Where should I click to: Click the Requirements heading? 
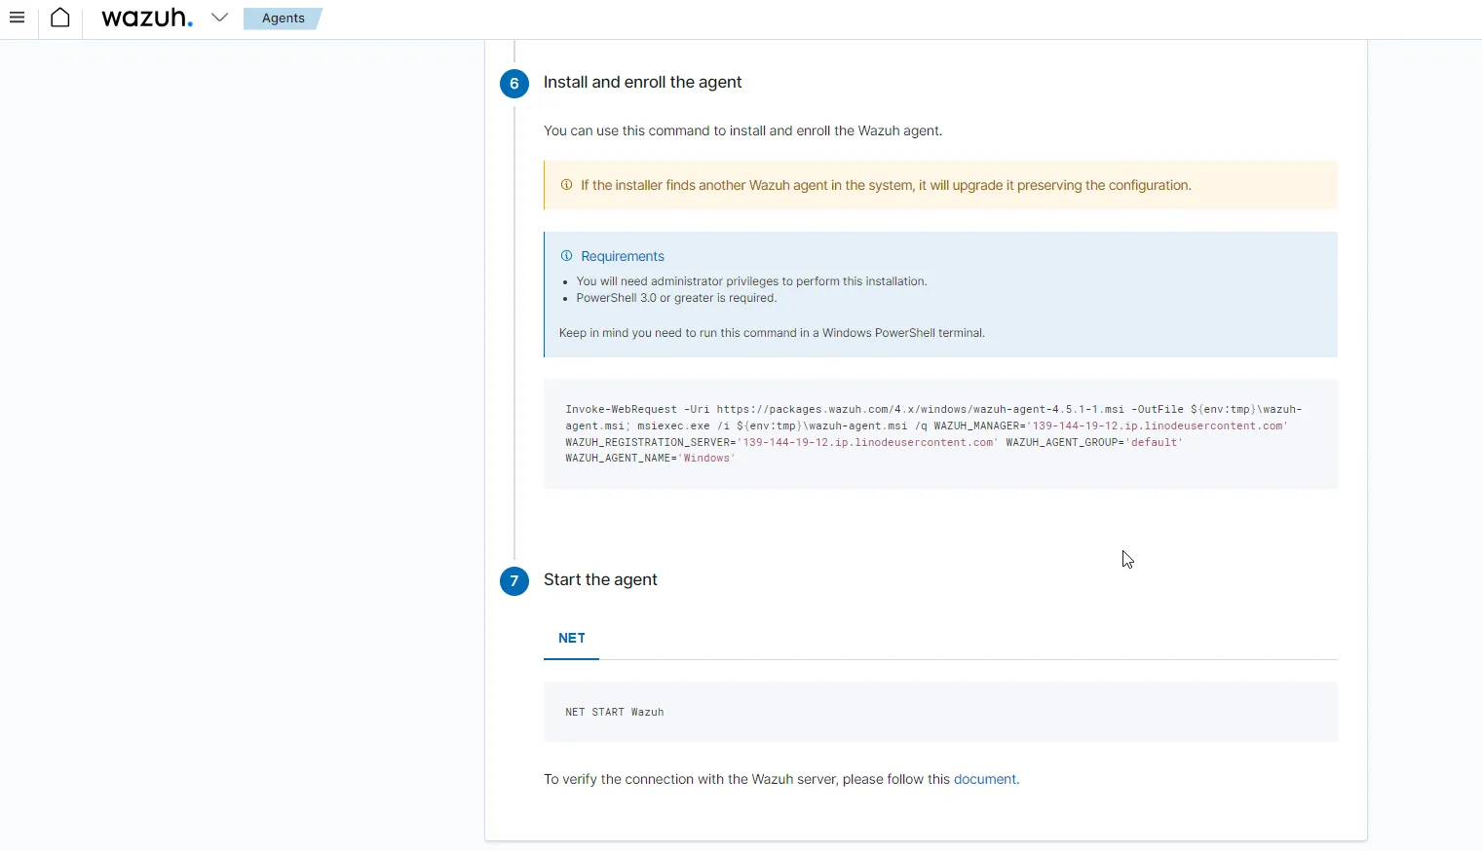click(623, 256)
